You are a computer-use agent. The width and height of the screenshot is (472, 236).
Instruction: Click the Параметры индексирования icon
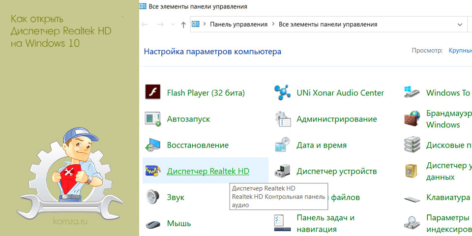(412, 223)
